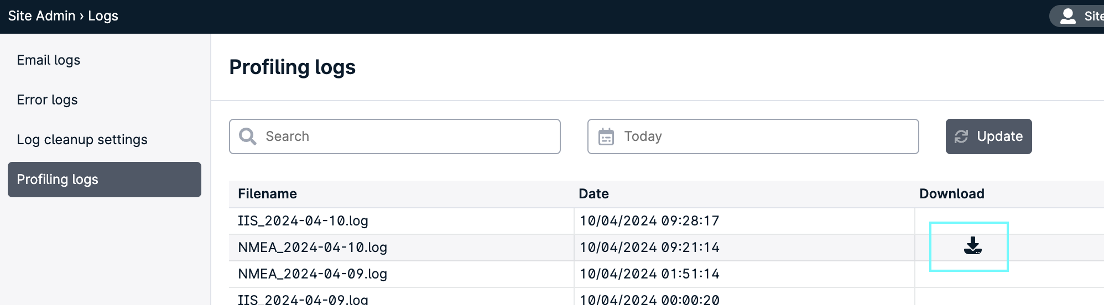Click the refresh arrows icon on Update
The image size is (1104, 305).
click(x=961, y=136)
